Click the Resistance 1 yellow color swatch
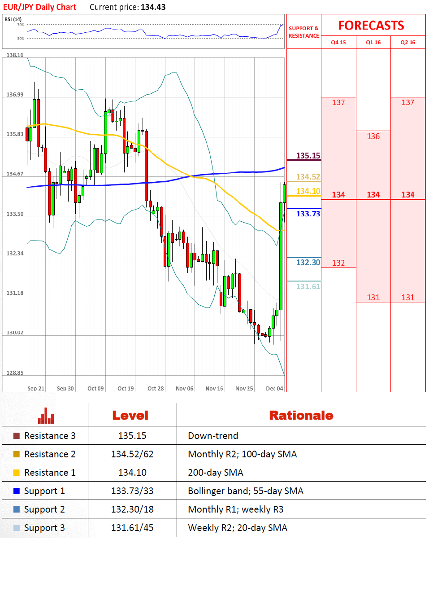 click(17, 473)
